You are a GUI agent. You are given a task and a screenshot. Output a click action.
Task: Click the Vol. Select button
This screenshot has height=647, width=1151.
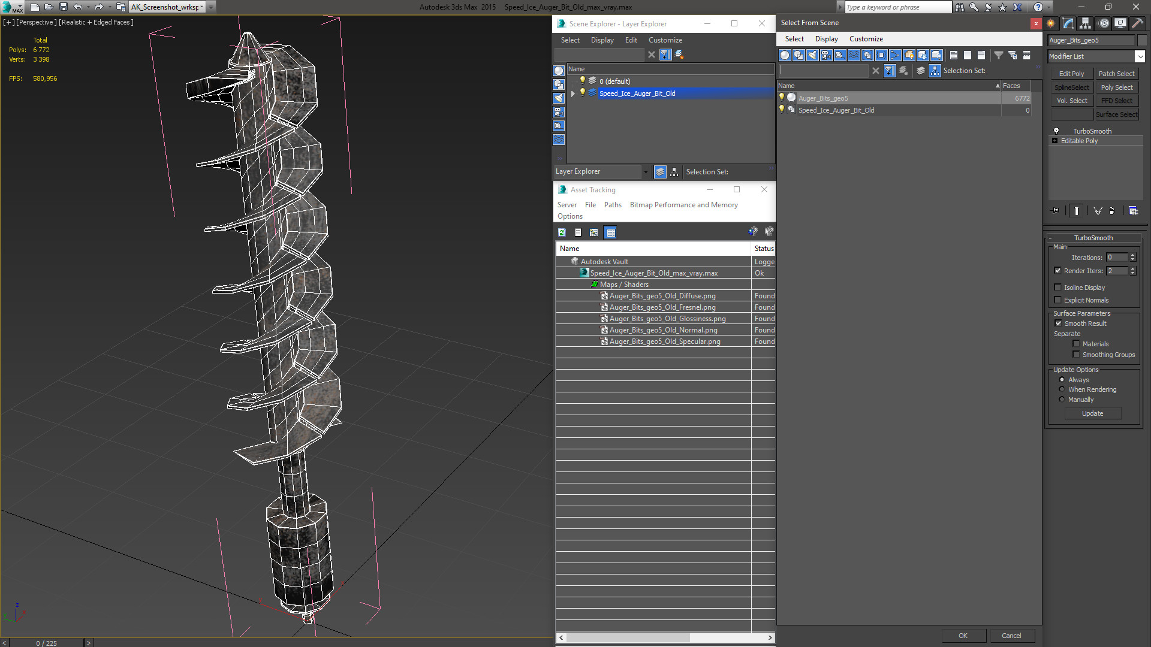[x=1071, y=101]
